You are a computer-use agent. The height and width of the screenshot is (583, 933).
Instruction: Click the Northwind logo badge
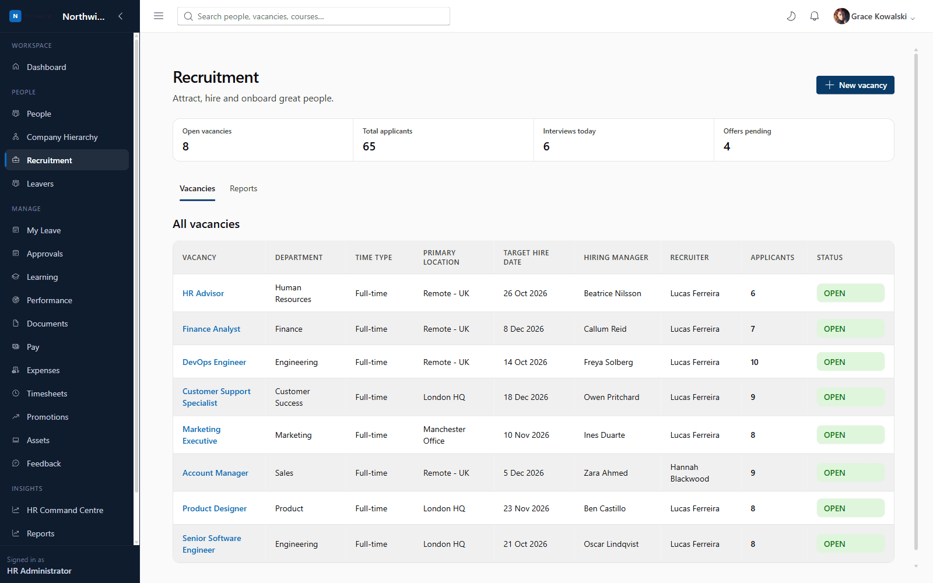point(16,16)
